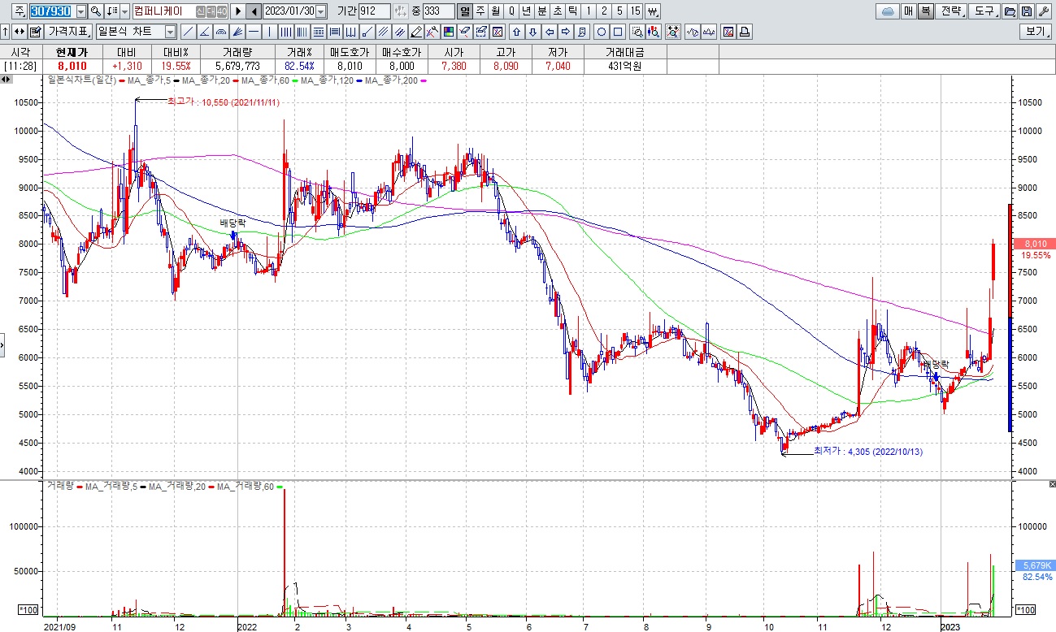The height and width of the screenshot is (632, 1056).
Task: Select the circle shape drawing tool
Action: pyautogui.click(x=601, y=32)
